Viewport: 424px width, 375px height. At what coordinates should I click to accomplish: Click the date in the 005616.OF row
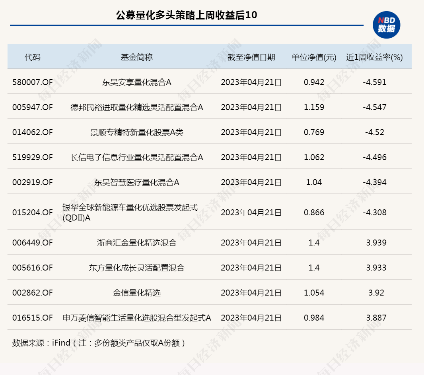pos(251,268)
